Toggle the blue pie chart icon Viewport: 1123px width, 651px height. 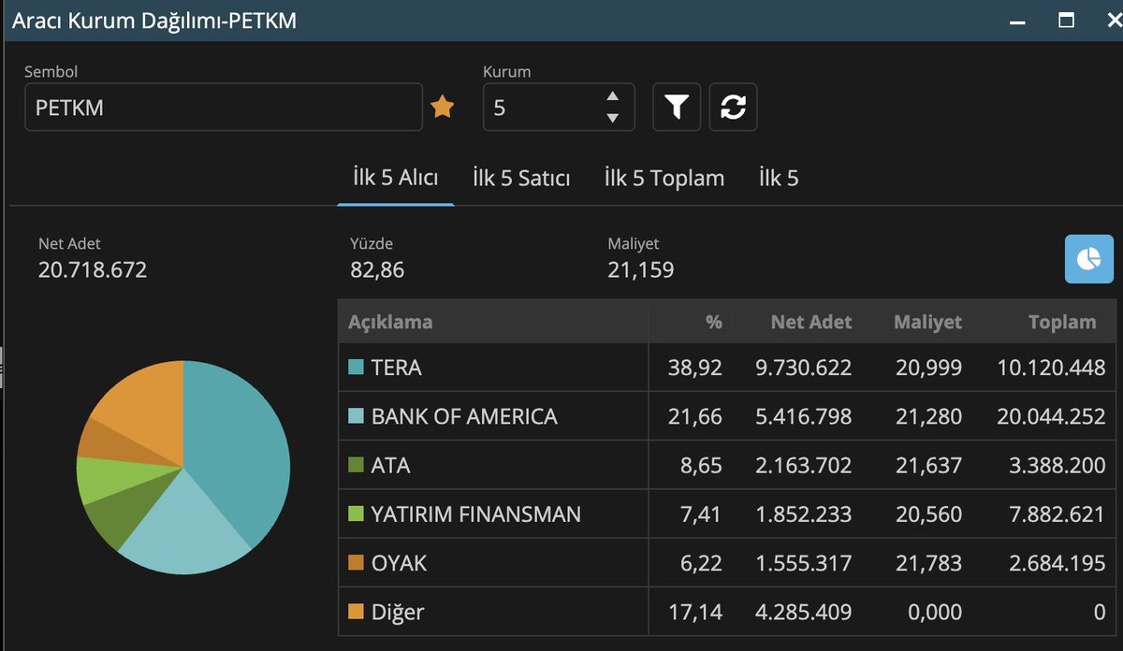tap(1088, 259)
